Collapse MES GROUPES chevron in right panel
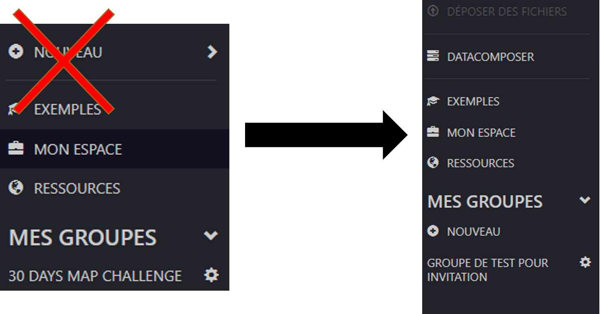Image resolution: width=601 pixels, height=314 pixels. pyautogui.click(x=585, y=200)
